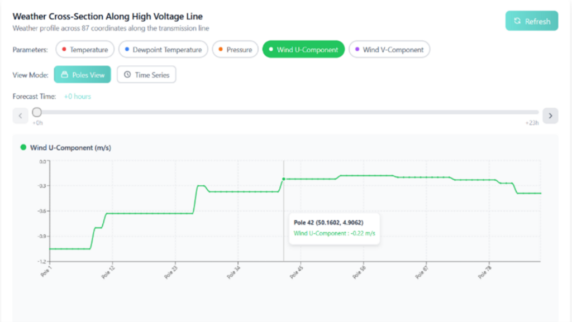The height and width of the screenshot is (322, 572).
Task: Click the blue Dewpoint color dot
Action: [127, 50]
